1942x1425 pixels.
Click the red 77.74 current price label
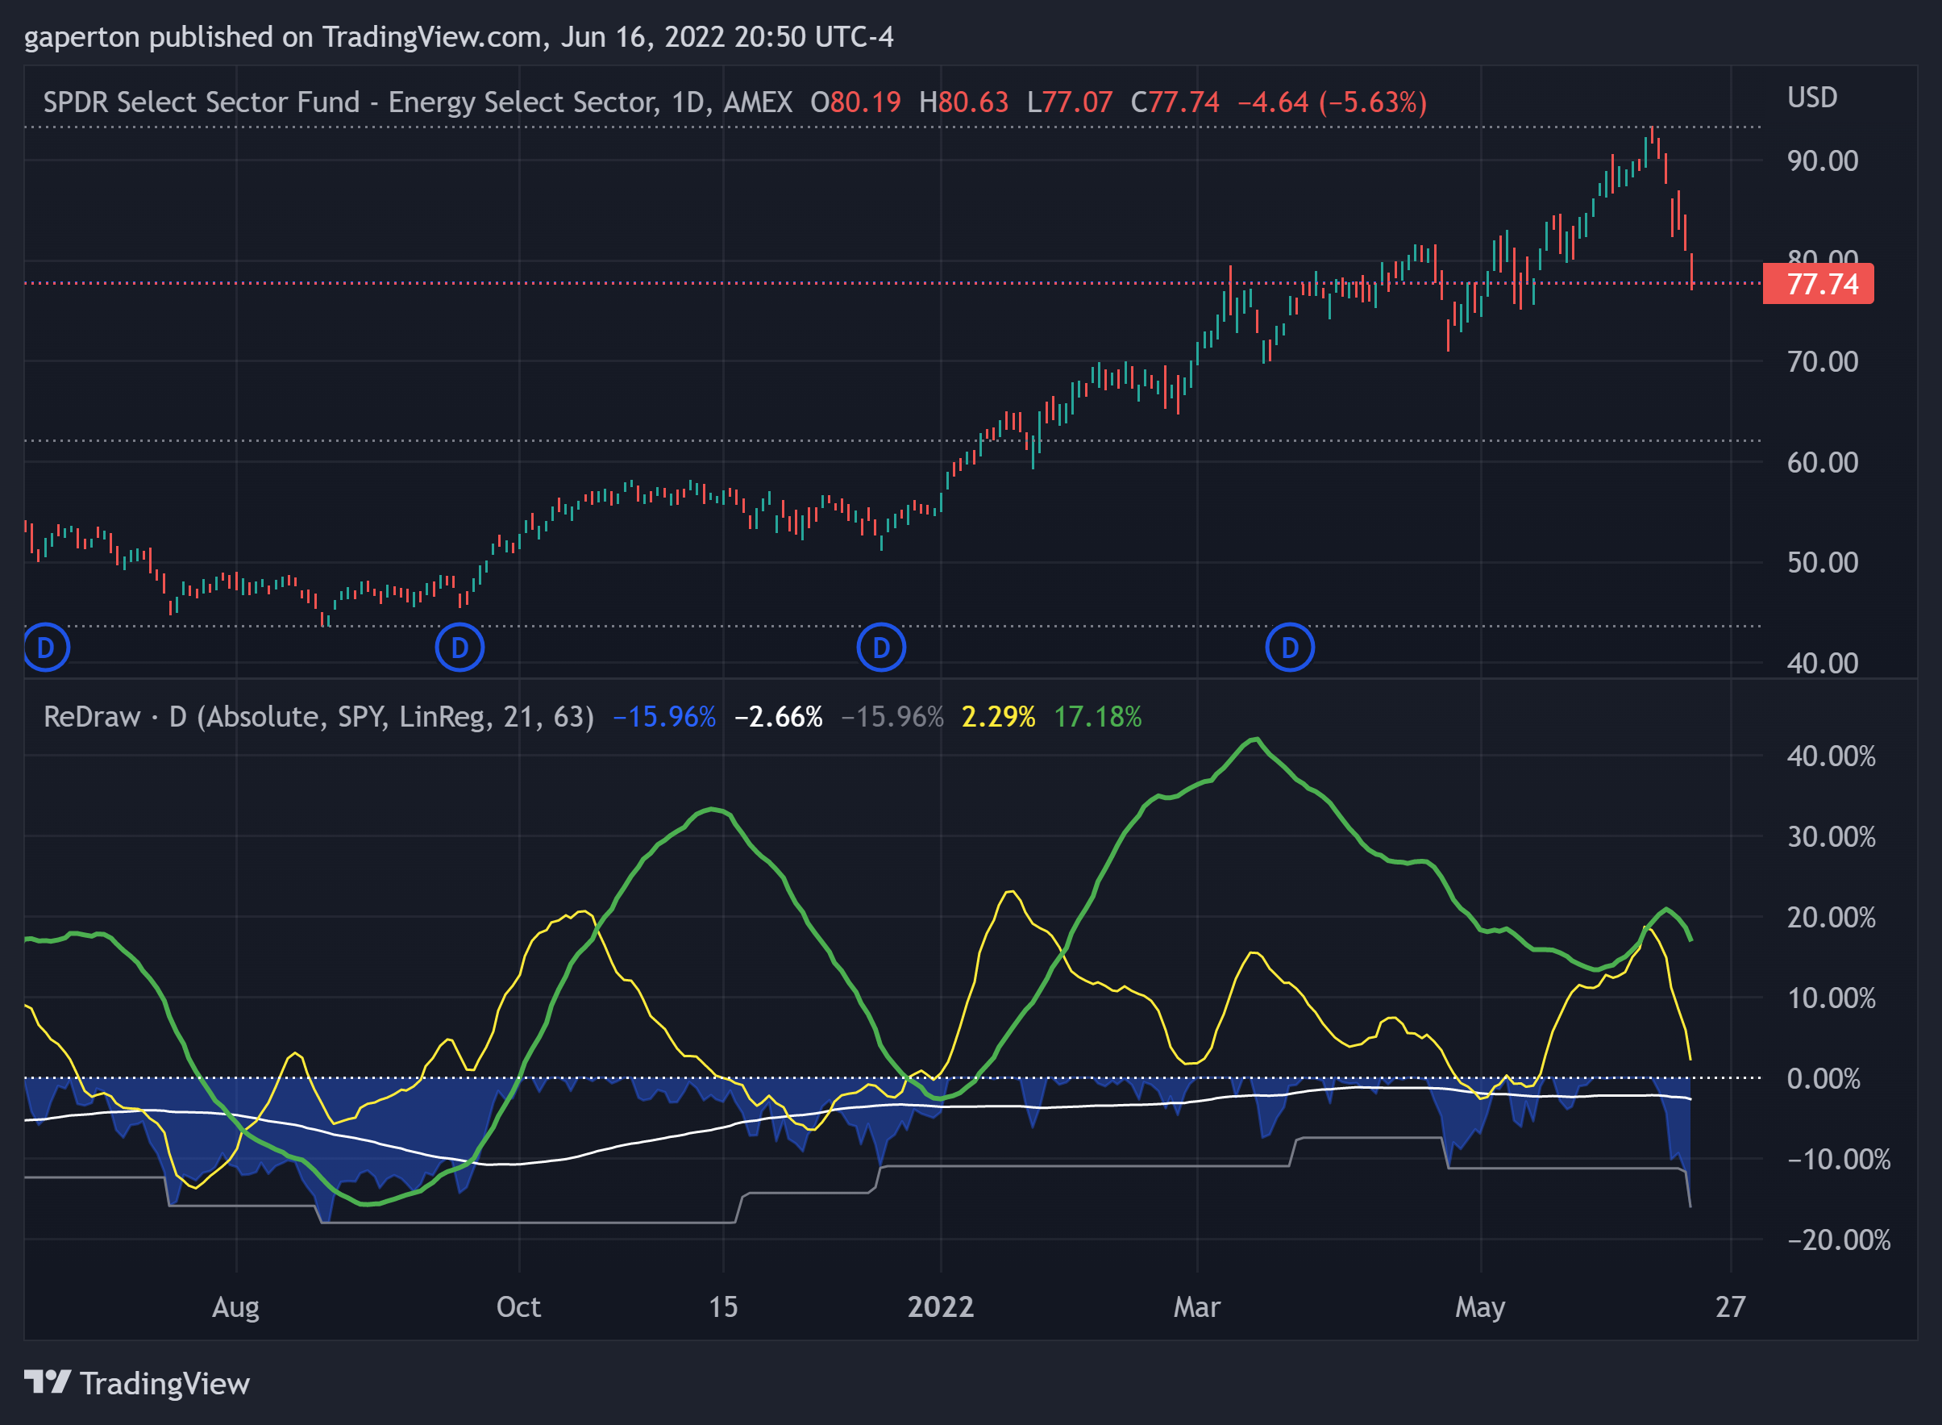1818,284
